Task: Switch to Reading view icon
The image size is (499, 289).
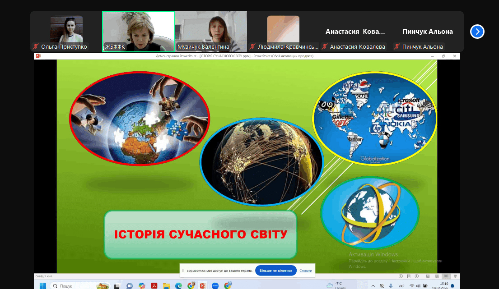Action: point(446,276)
